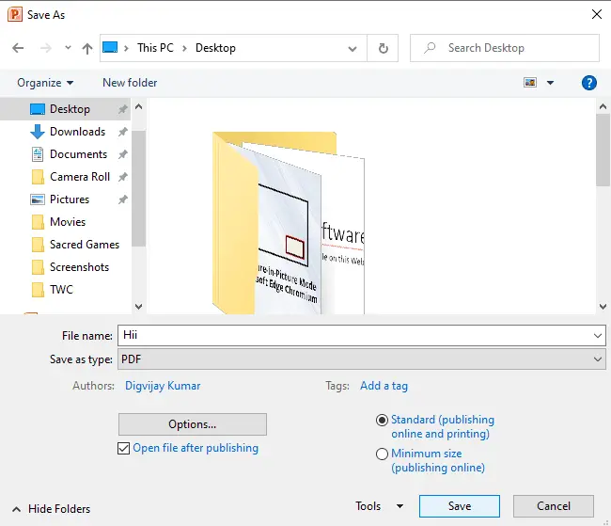Click file list scroll up arrow
This screenshot has width=611, height=526.
603,106
